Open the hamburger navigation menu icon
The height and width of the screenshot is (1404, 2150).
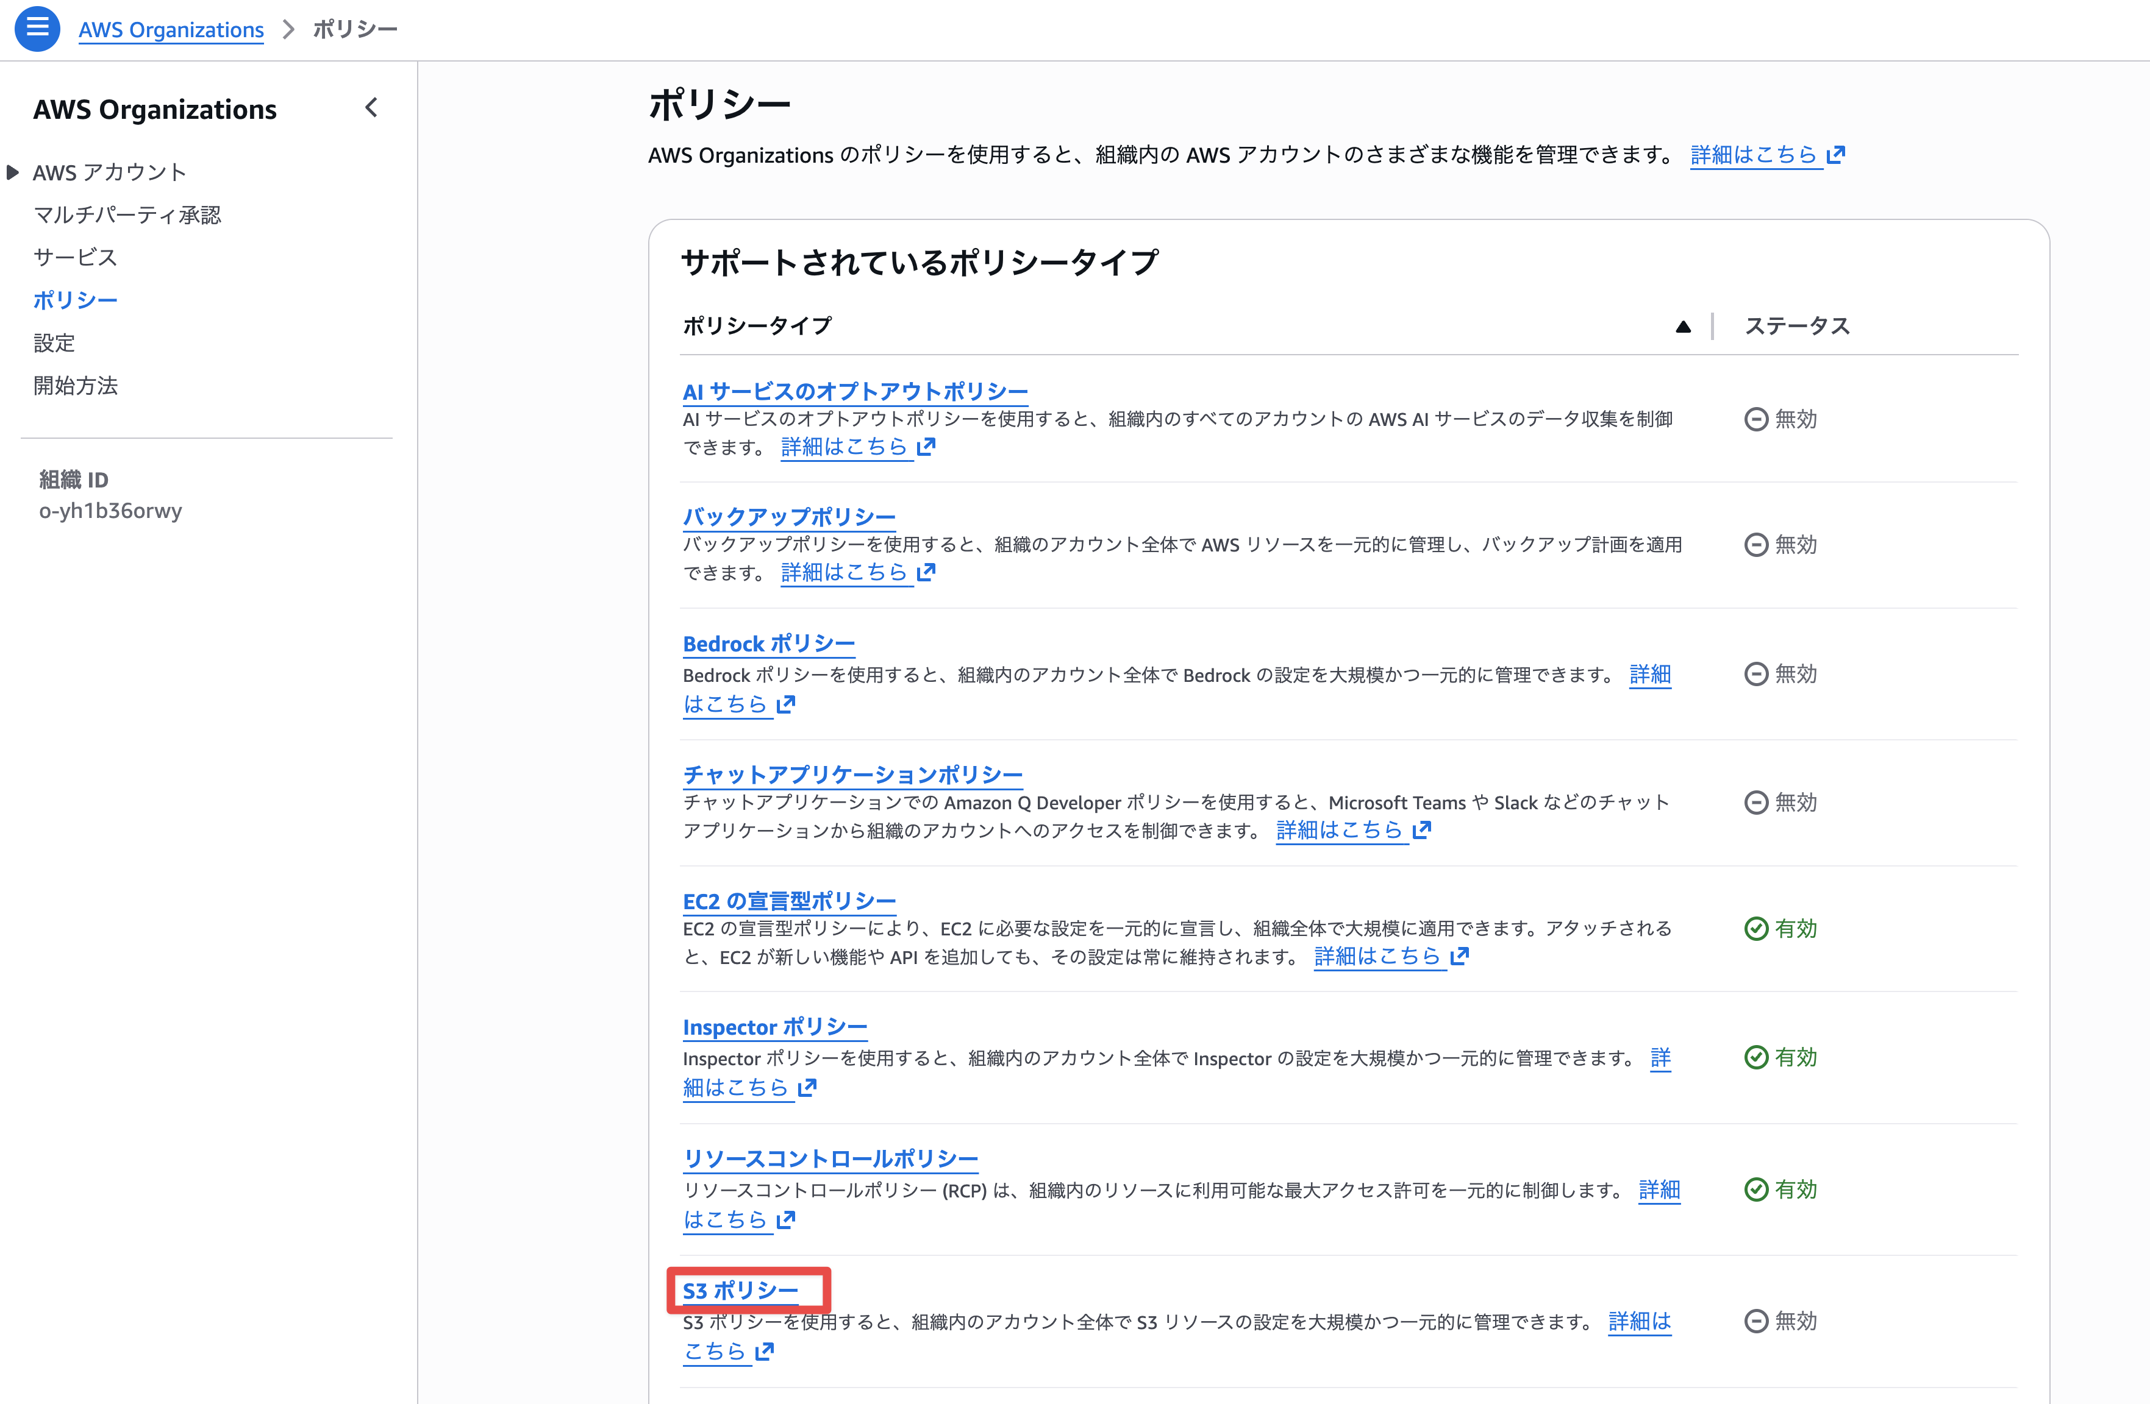point(37,28)
